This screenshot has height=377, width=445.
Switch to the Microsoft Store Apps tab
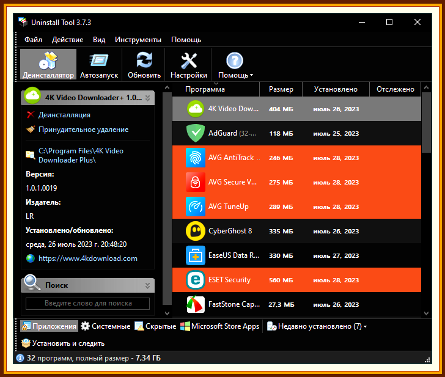[x=219, y=326]
